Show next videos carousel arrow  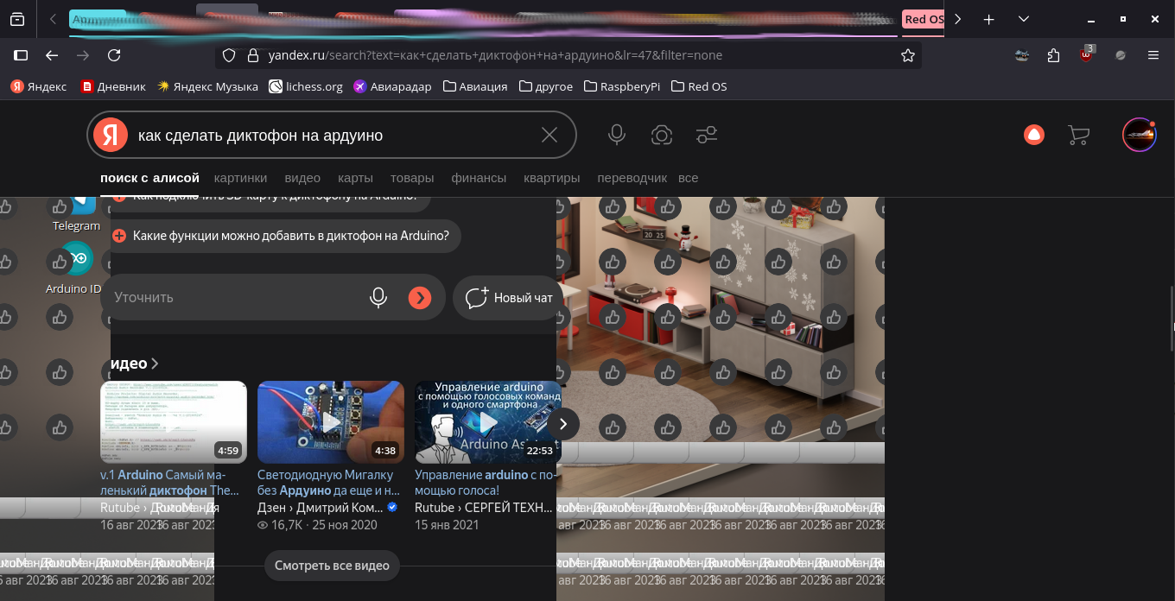click(x=563, y=424)
